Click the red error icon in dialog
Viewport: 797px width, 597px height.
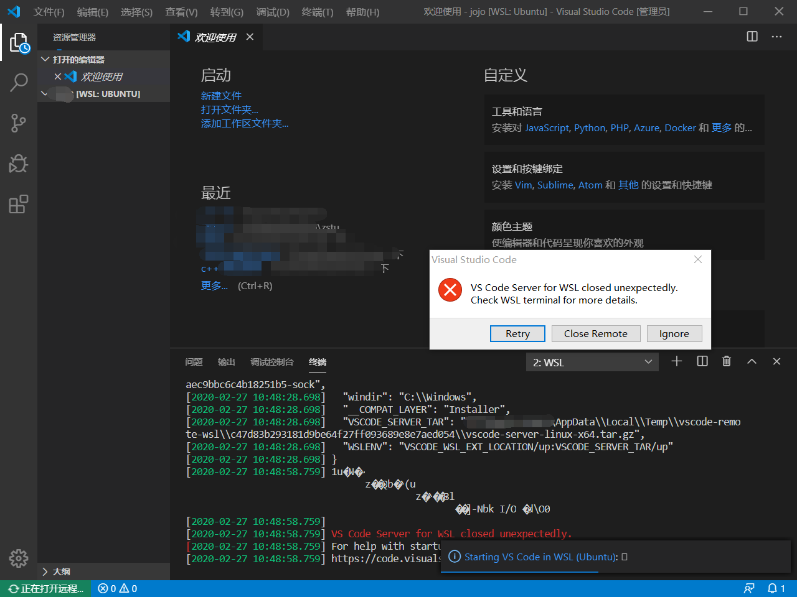click(x=450, y=290)
